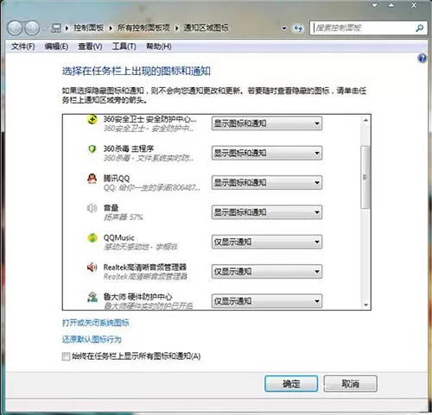This screenshot has width=432, height=415.
Task: Open behavior dropdown for 腾讯QQ
Action: tap(267, 183)
